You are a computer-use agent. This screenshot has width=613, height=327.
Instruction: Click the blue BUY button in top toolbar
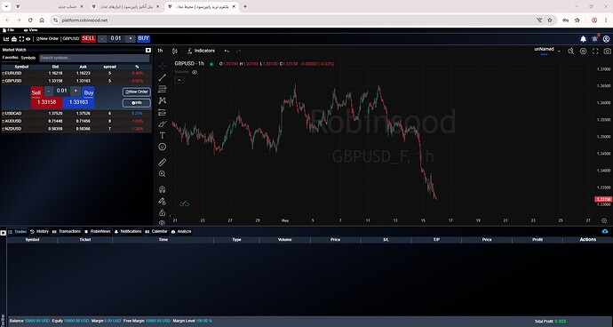[143, 38]
